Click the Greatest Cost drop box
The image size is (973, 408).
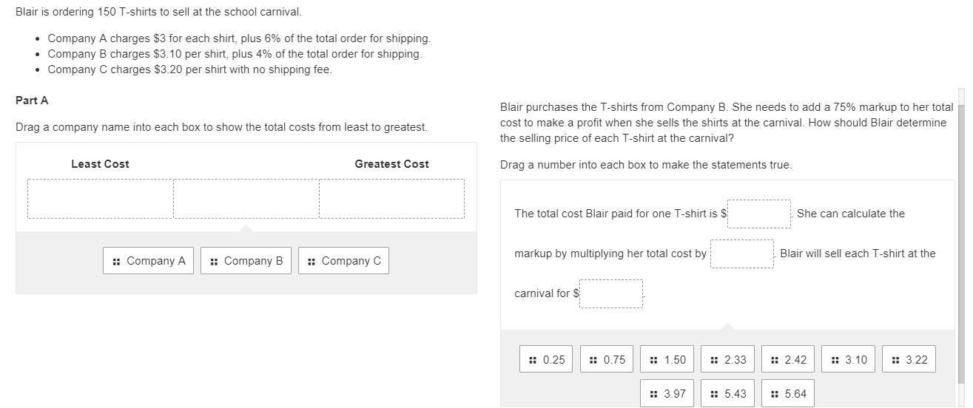pos(392,199)
